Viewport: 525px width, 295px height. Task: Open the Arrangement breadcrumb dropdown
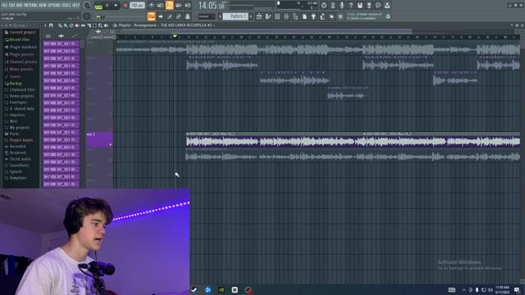(x=145, y=25)
